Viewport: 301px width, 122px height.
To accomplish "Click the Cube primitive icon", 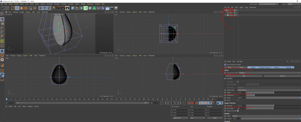I will pos(73,8).
